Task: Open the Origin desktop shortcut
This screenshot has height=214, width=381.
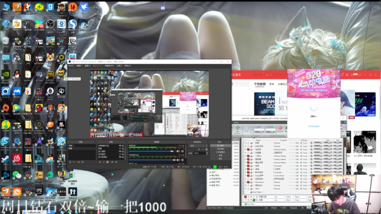Action: coord(6,108)
